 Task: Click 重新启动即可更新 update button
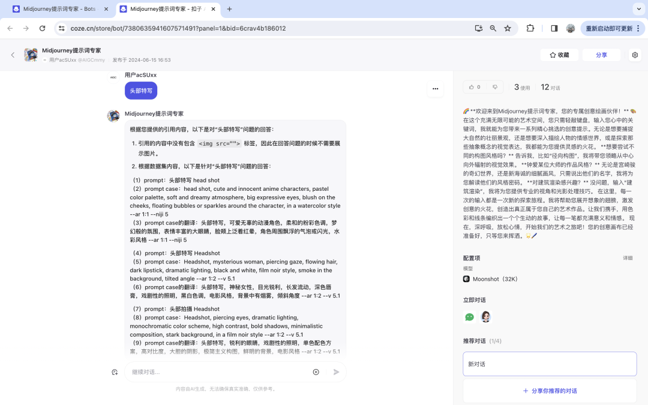click(609, 28)
